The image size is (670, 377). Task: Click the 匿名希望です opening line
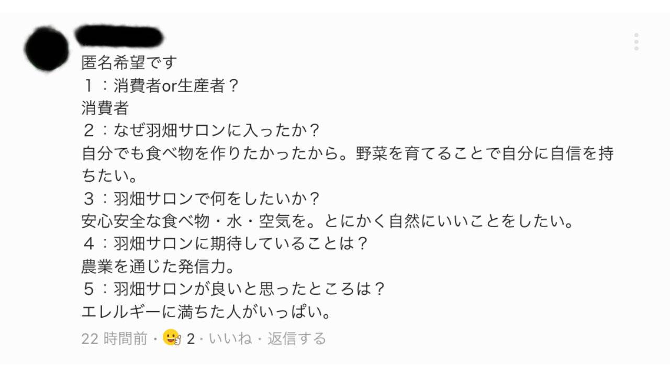click(x=129, y=63)
